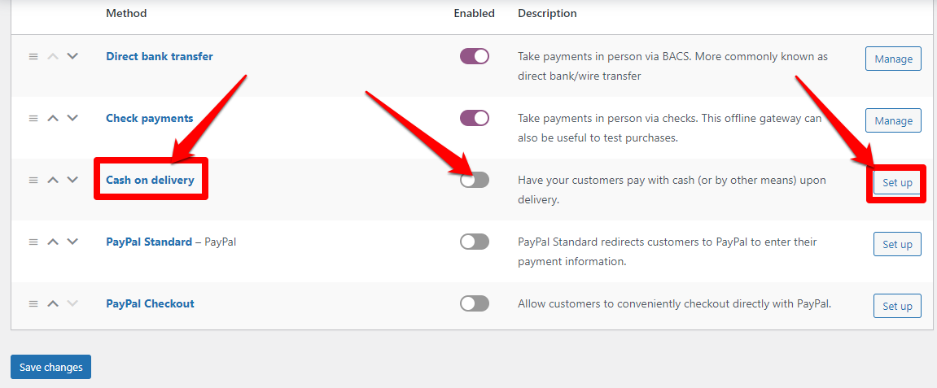Click Manage button for Check payments
This screenshot has width=937, height=388.
click(x=893, y=120)
